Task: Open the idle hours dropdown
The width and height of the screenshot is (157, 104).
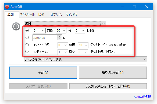Action: (63, 45)
